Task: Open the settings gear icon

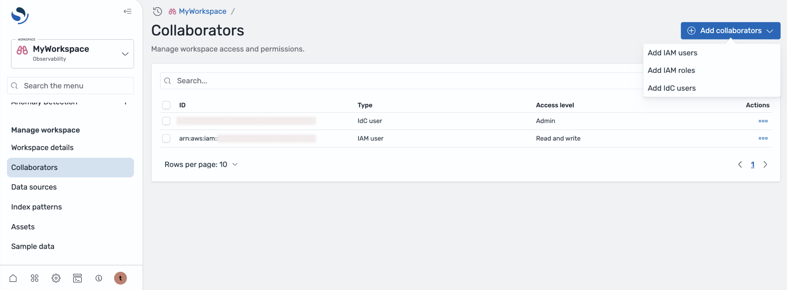Action: pyautogui.click(x=56, y=278)
